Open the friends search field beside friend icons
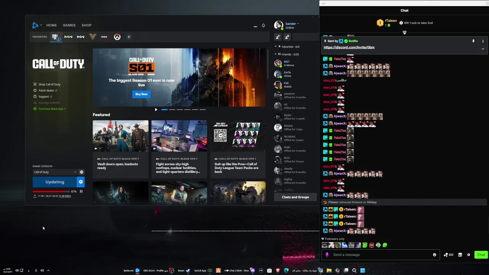This screenshot has height=275, width=489. click(305, 37)
